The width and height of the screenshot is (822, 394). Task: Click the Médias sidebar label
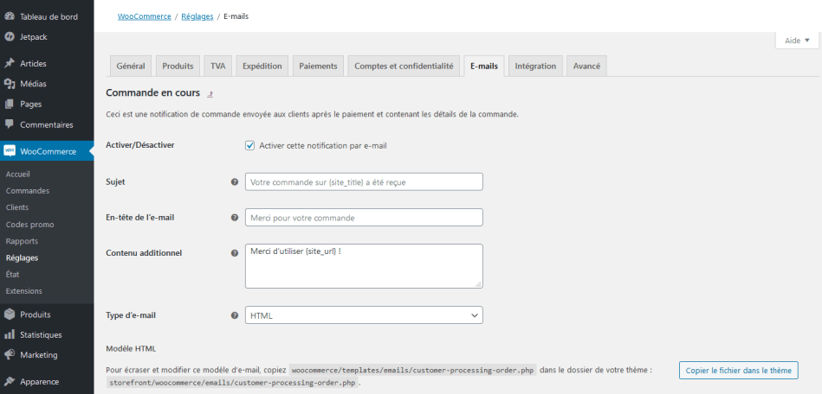tap(33, 84)
